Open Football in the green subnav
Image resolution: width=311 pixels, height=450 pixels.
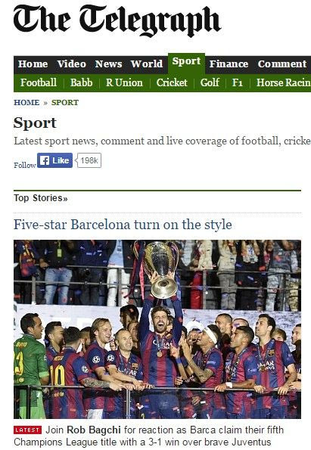point(39,83)
